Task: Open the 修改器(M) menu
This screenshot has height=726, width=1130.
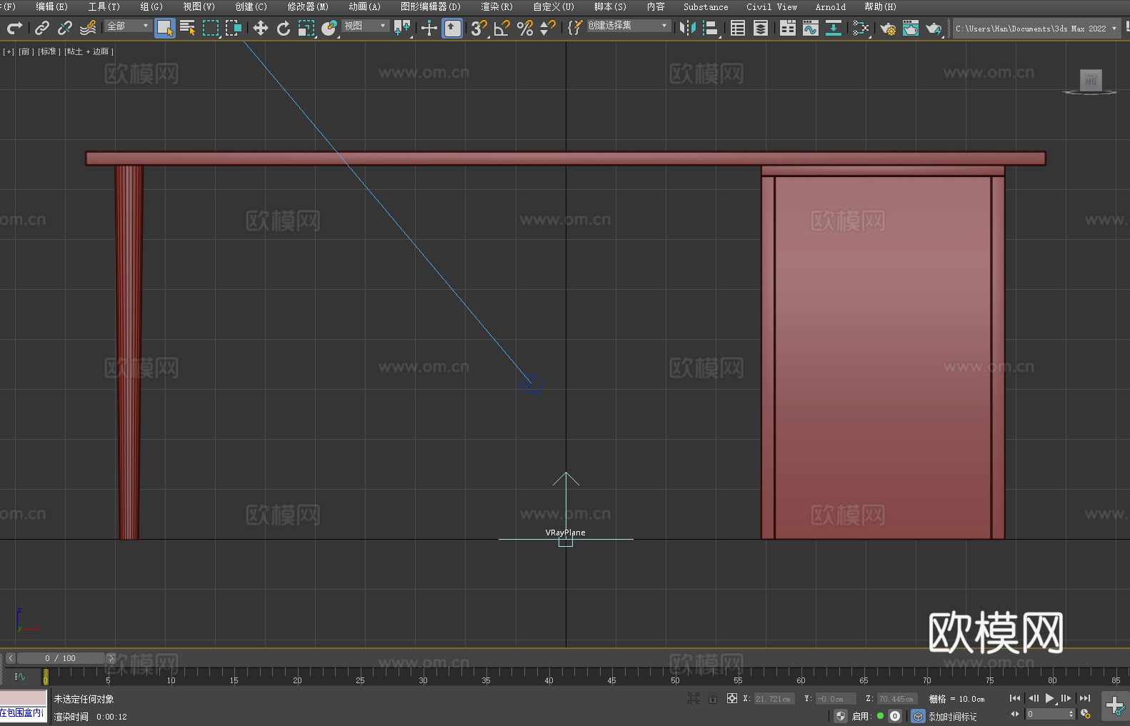Action: [308, 6]
